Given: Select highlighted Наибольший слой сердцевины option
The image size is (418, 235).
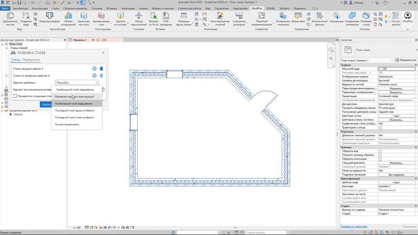Looking at the screenshot, I should (77, 103).
